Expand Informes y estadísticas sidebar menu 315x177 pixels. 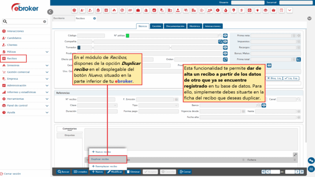point(47,92)
